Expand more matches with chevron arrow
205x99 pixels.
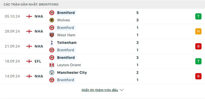[121, 90]
